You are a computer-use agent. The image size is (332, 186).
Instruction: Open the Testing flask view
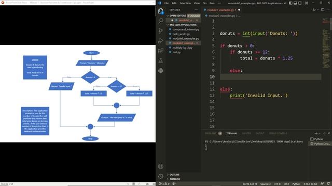(161, 61)
